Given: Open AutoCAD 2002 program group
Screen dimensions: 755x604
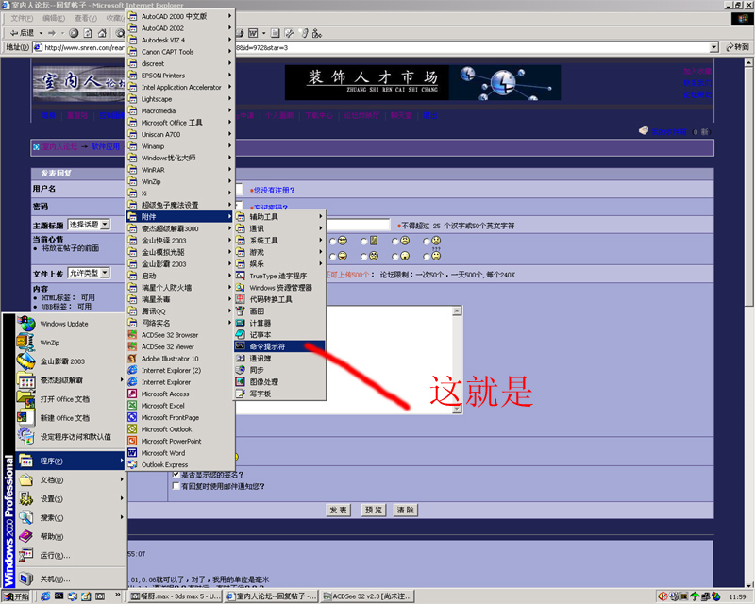Looking at the screenshot, I should tap(180, 28).
